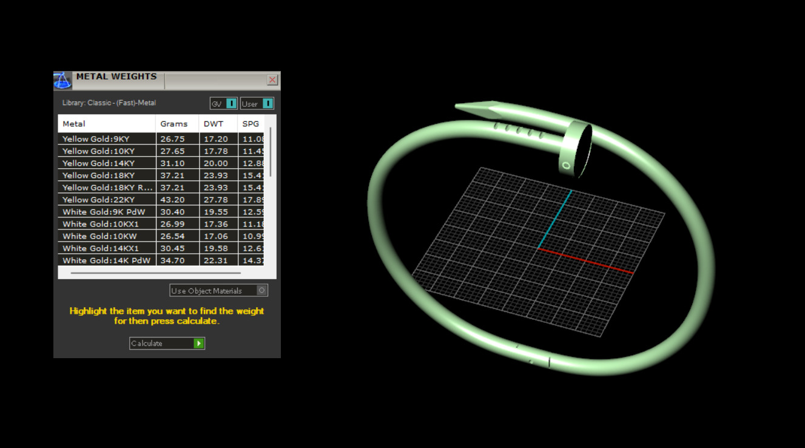This screenshot has width=805, height=448.
Task: Select the Yellow Gold:10KY row
Action: pos(161,151)
